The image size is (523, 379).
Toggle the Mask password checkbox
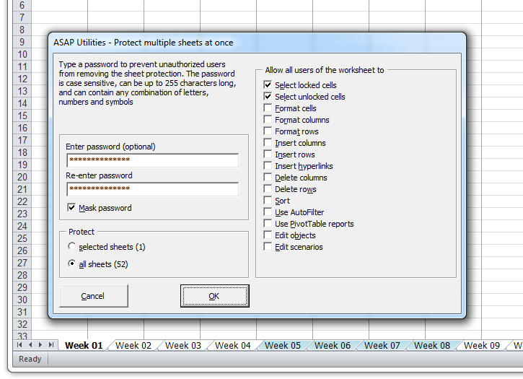click(71, 208)
